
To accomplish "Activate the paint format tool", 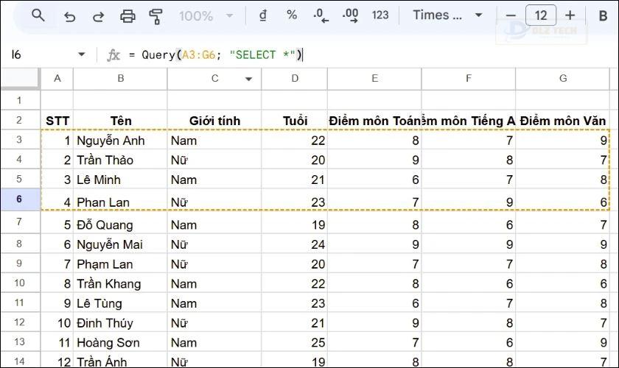I will 155,17.
